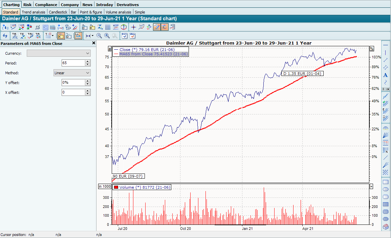The height and width of the screenshot is (238, 391).
Task: Open the Currency dropdown
Action: click(59, 53)
